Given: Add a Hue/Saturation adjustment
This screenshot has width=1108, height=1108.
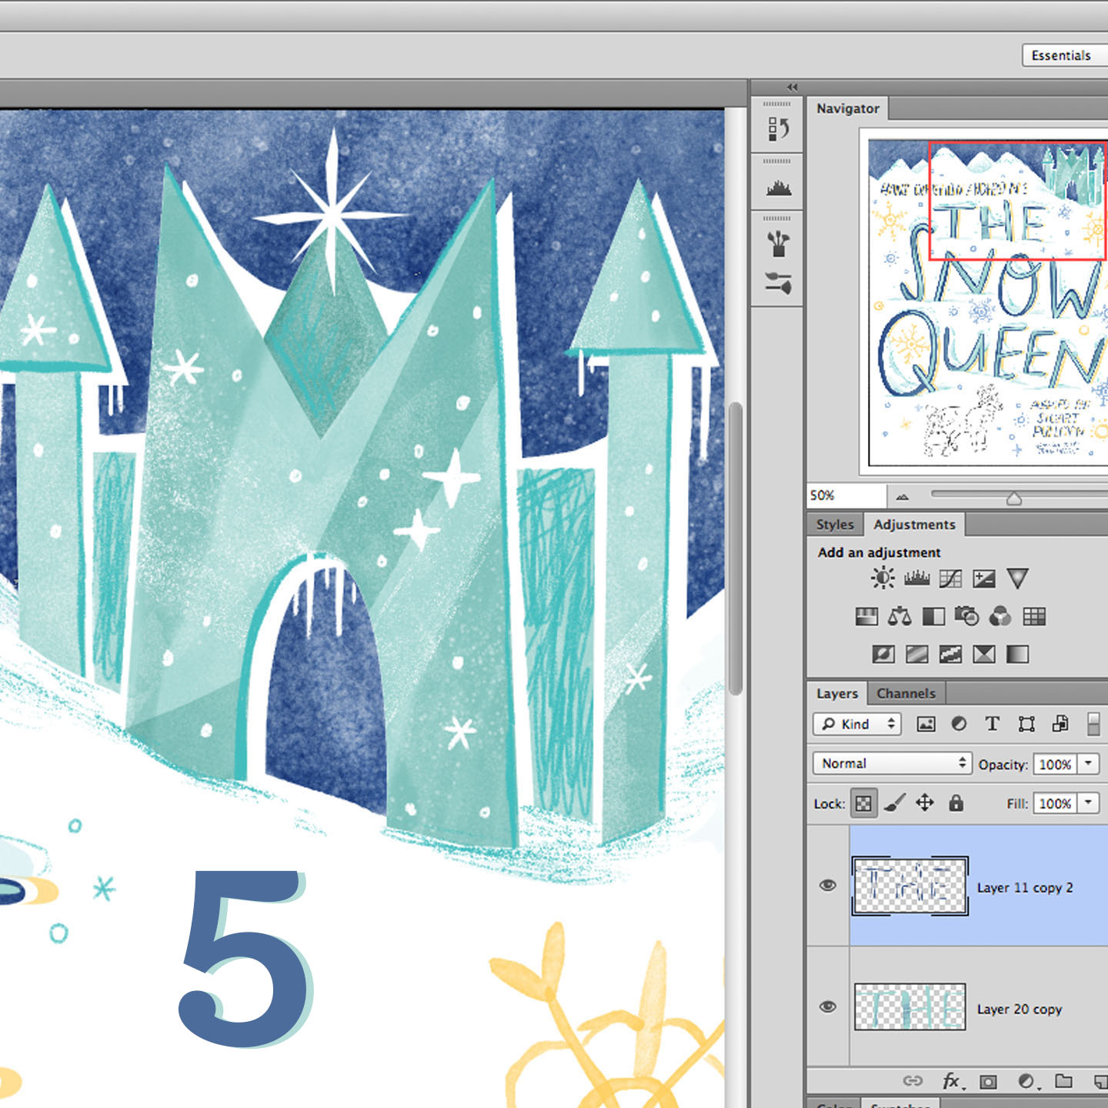Looking at the screenshot, I should [x=866, y=616].
